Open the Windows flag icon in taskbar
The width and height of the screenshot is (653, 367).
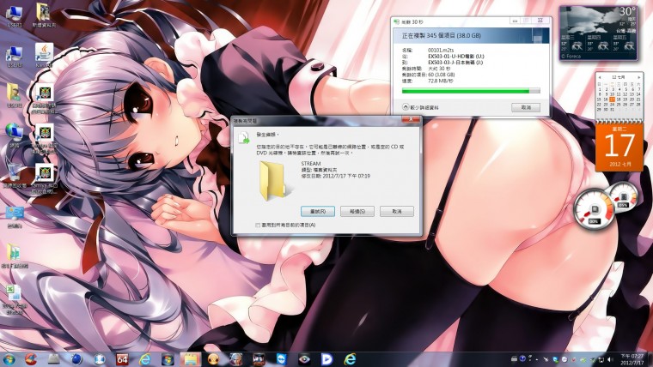168,358
